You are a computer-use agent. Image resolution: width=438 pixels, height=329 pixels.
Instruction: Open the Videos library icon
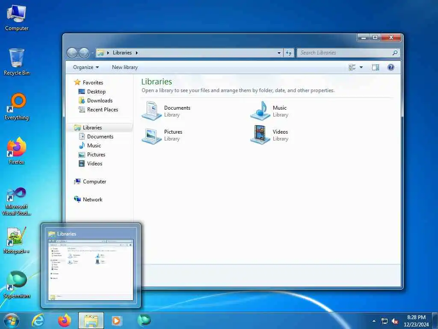click(x=260, y=135)
